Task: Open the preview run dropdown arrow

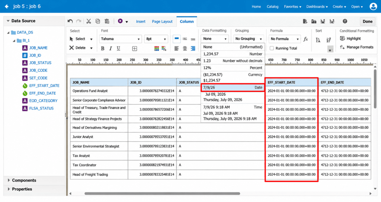Action: pyautogui.click(x=127, y=22)
